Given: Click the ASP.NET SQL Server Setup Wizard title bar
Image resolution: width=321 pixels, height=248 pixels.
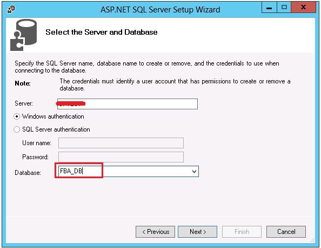Looking at the screenshot, I should (160, 9).
